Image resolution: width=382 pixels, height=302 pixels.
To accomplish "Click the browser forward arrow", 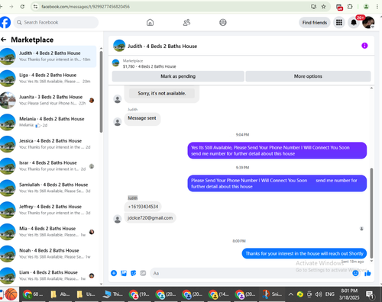I will click(11, 7).
